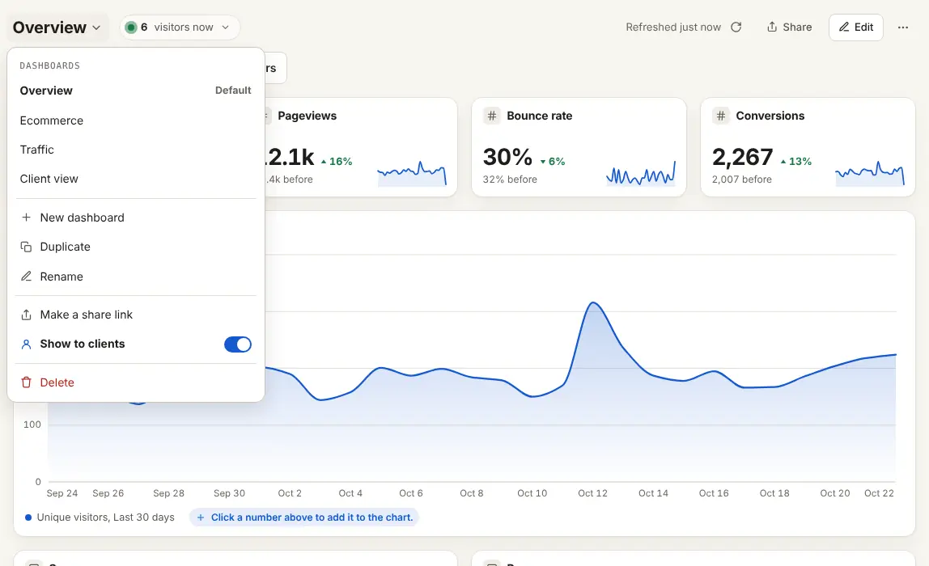The height and width of the screenshot is (566, 929).
Task: Click the Oct 12 axis label
Action: click(592, 493)
